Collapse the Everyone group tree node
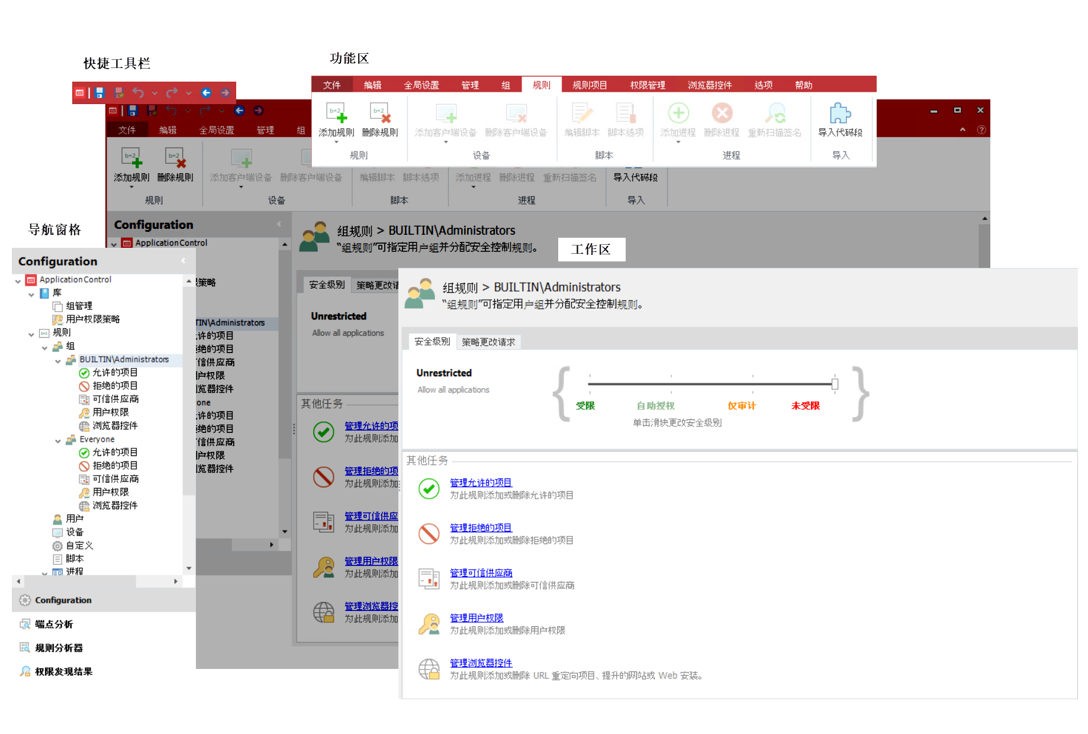The image size is (1088, 734). tap(58, 440)
